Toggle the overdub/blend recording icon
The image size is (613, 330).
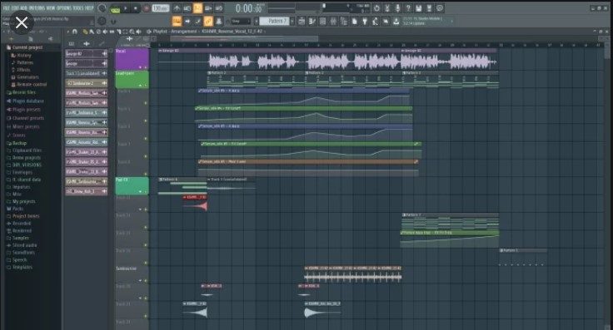click(x=208, y=7)
